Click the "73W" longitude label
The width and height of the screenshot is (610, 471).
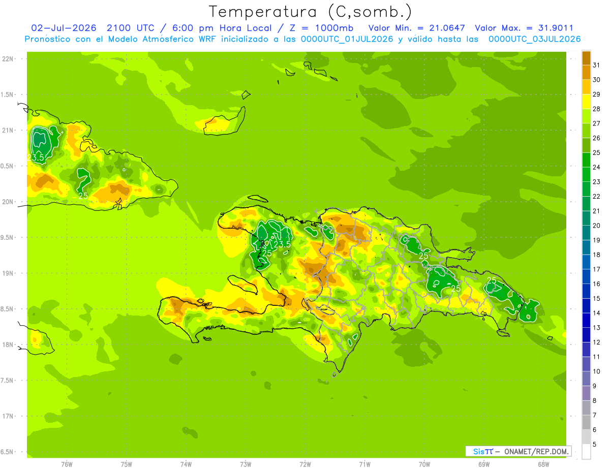point(246,464)
